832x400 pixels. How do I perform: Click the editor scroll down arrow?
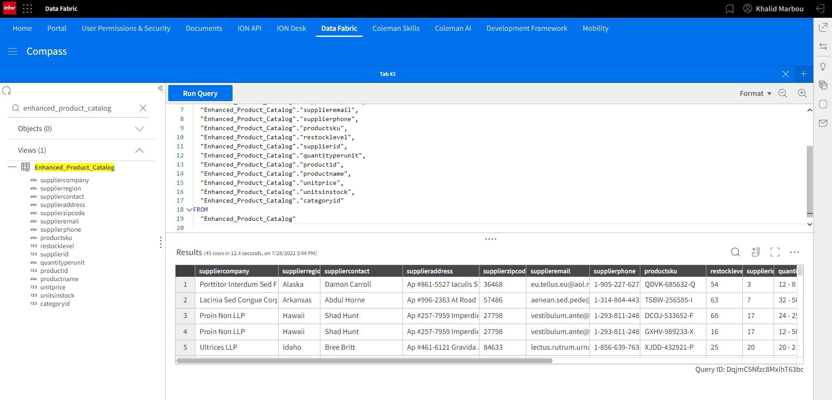click(x=809, y=224)
